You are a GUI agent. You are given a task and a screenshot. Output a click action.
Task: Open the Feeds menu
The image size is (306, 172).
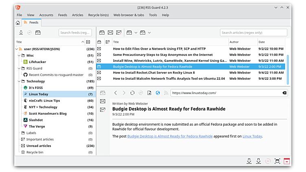63,15
